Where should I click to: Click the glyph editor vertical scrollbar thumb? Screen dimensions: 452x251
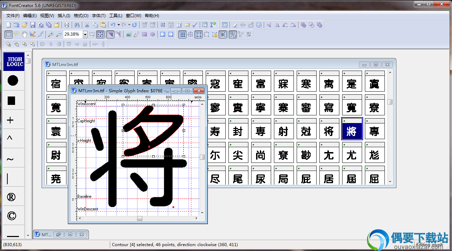pos(202,157)
